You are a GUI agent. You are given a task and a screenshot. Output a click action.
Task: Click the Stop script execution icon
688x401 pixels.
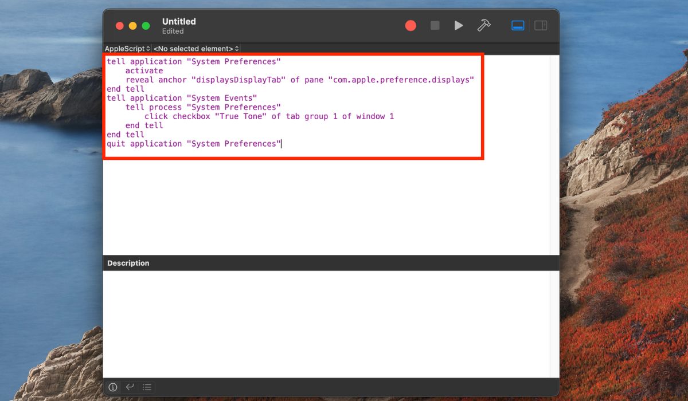[435, 25]
